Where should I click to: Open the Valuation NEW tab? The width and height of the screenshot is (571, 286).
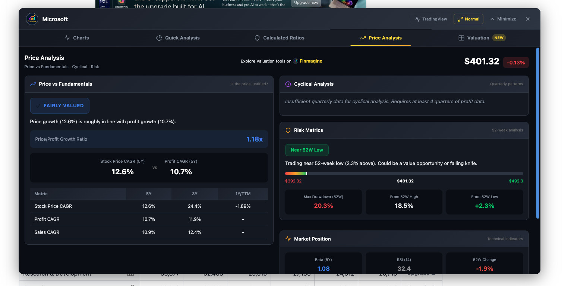[482, 38]
